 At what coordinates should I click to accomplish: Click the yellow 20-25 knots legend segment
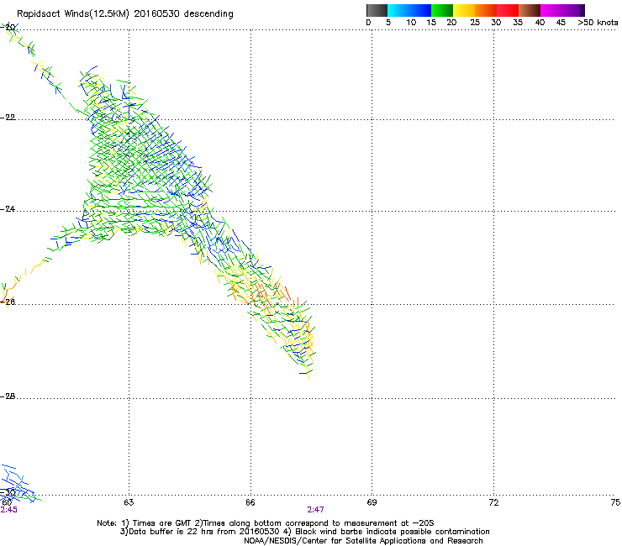pos(464,10)
